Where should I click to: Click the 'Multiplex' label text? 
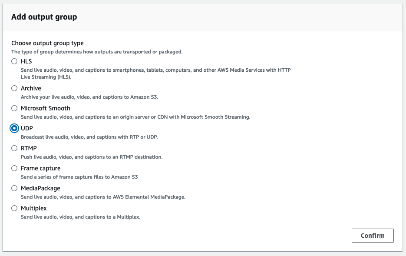point(33,208)
